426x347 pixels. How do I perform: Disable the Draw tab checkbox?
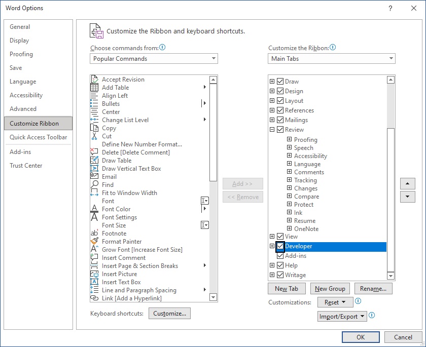click(279, 80)
